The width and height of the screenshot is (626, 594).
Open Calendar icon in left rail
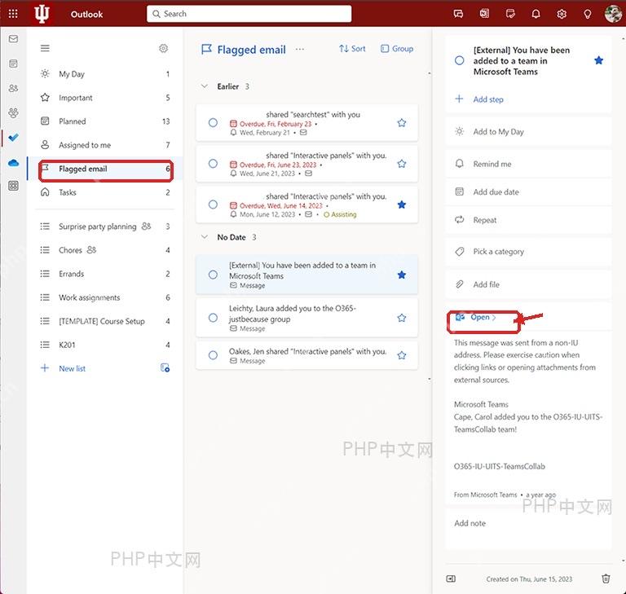[13, 64]
